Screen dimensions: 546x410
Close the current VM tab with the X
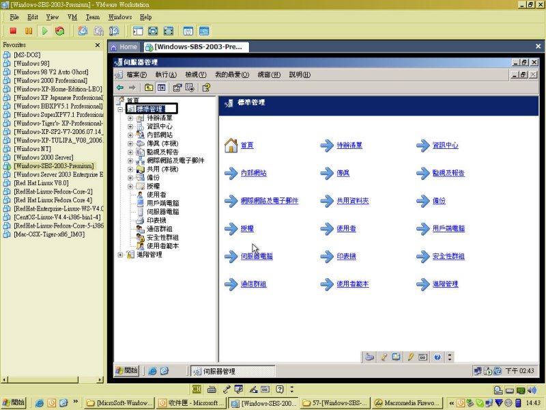click(538, 46)
